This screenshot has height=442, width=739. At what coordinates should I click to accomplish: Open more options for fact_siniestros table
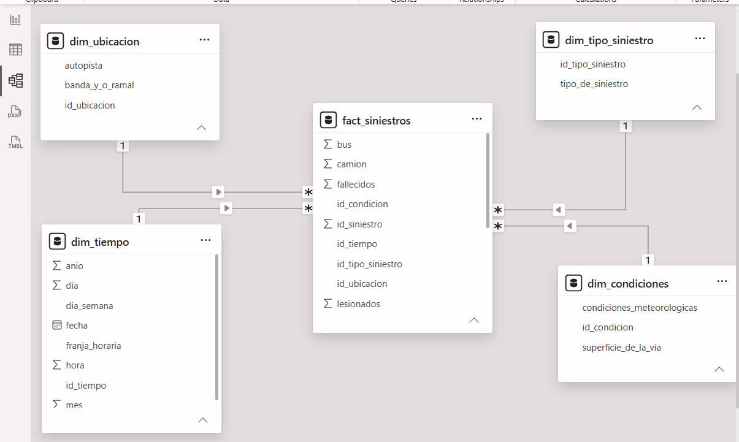click(x=477, y=119)
